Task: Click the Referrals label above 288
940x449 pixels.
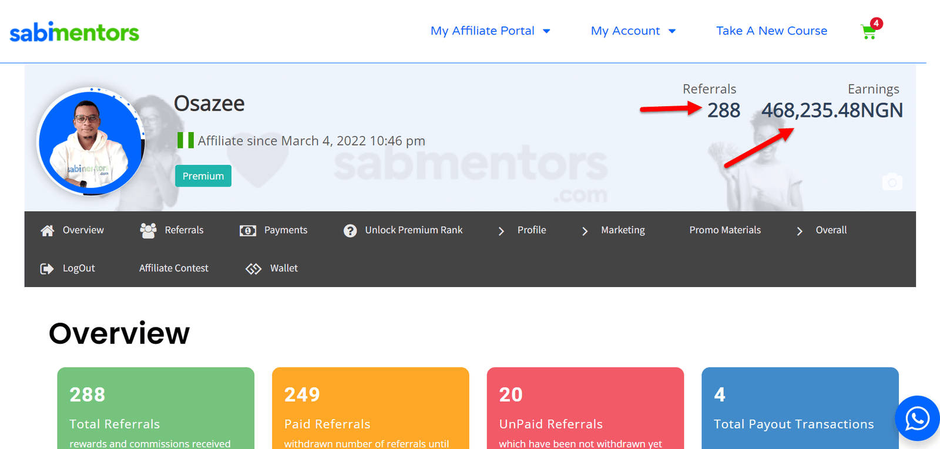Action: [x=709, y=89]
